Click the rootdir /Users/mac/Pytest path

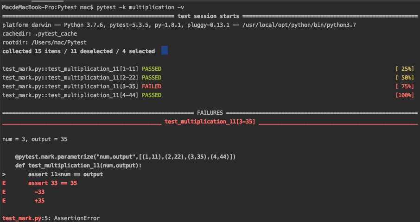[59, 43]
